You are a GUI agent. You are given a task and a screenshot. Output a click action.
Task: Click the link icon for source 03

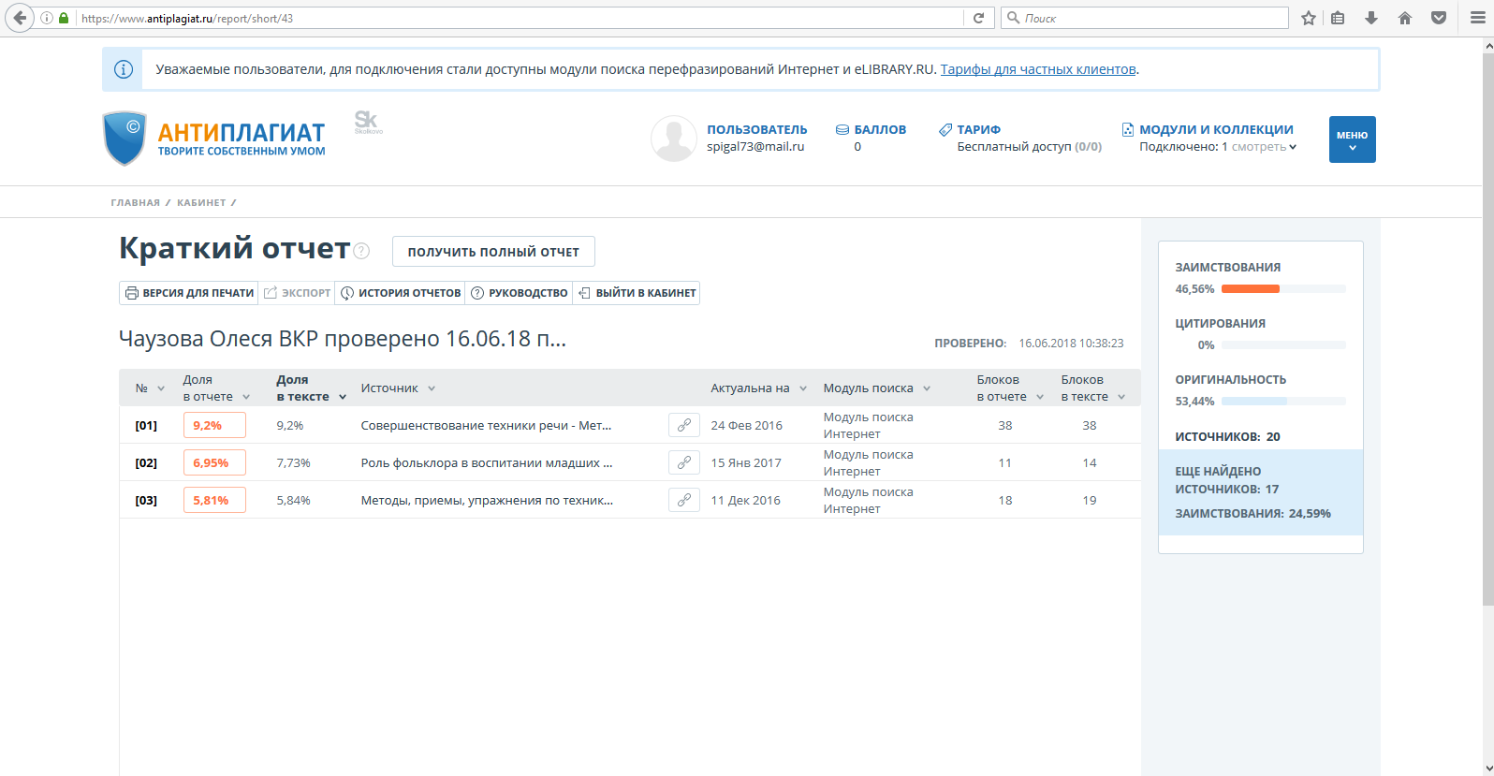(x=684, y=500)
